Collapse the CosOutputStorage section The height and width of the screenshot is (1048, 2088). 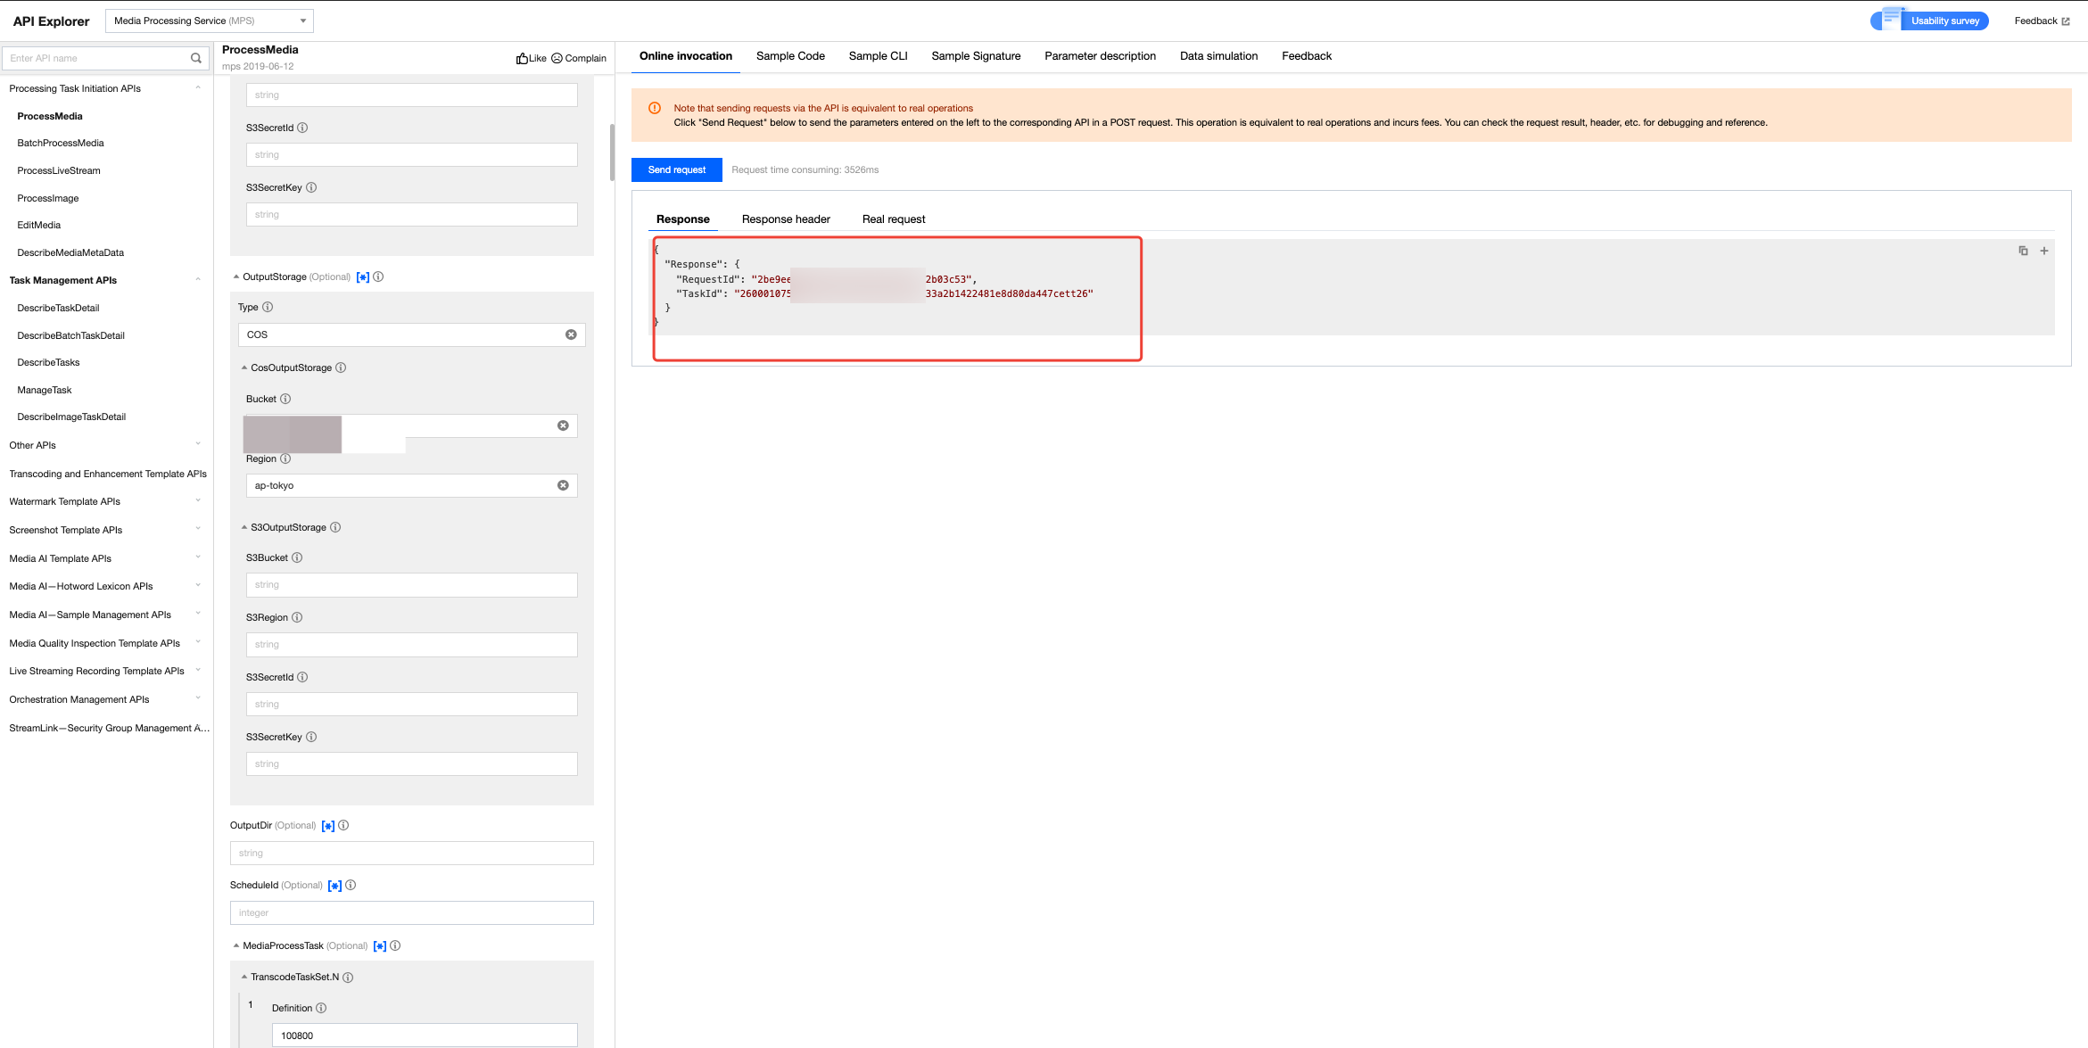244,368
